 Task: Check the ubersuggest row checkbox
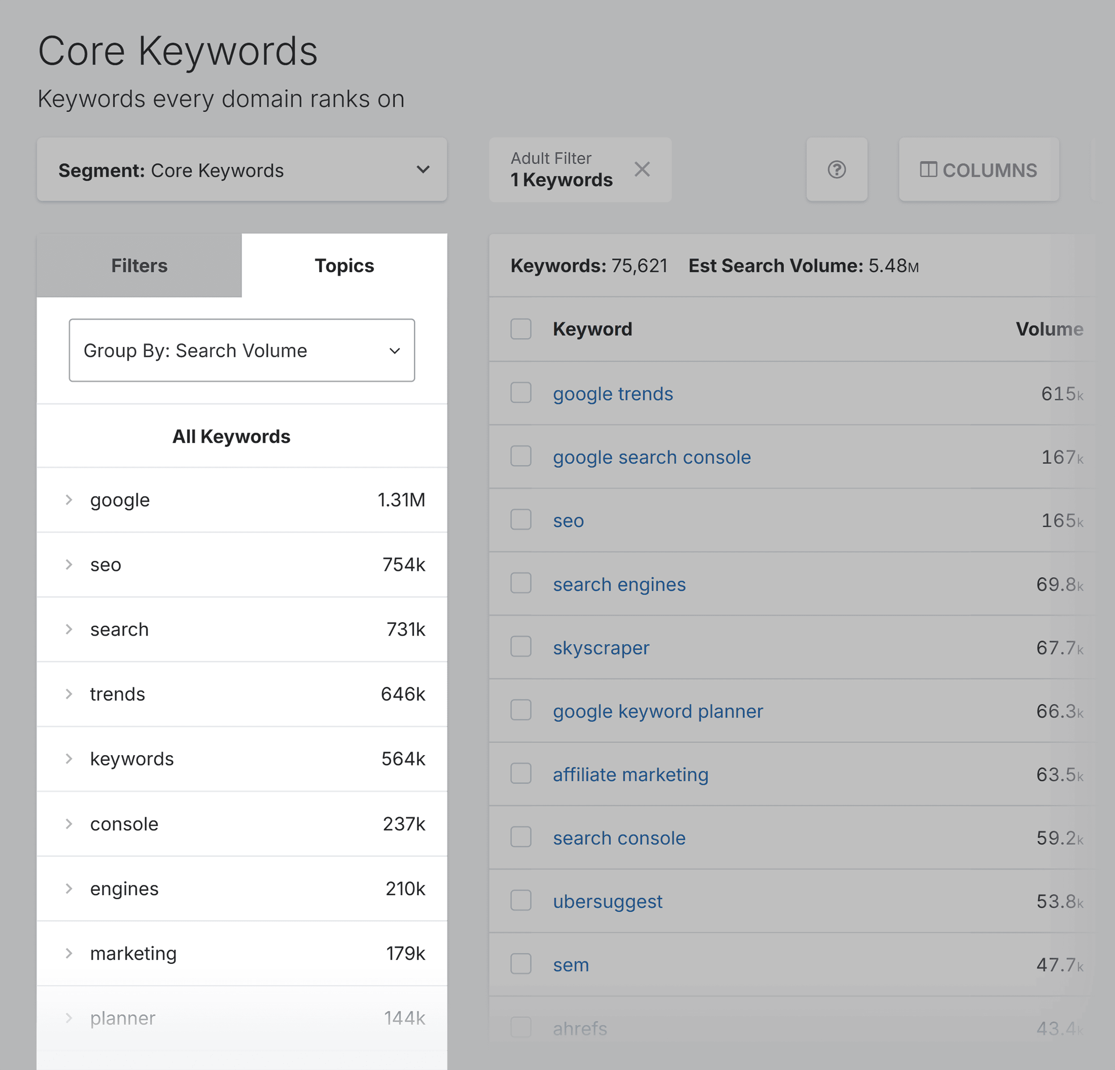pos(521,901)
